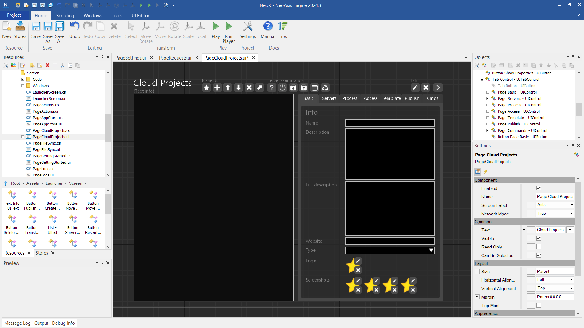
Task: Click the star icon in the Projects toolbar
Action: click(x=207, y=88)
